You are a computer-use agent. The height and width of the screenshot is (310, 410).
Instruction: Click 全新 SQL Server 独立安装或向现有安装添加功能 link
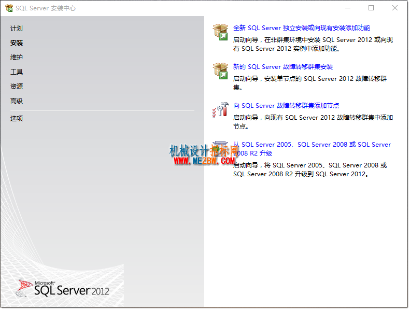[302, 27]
